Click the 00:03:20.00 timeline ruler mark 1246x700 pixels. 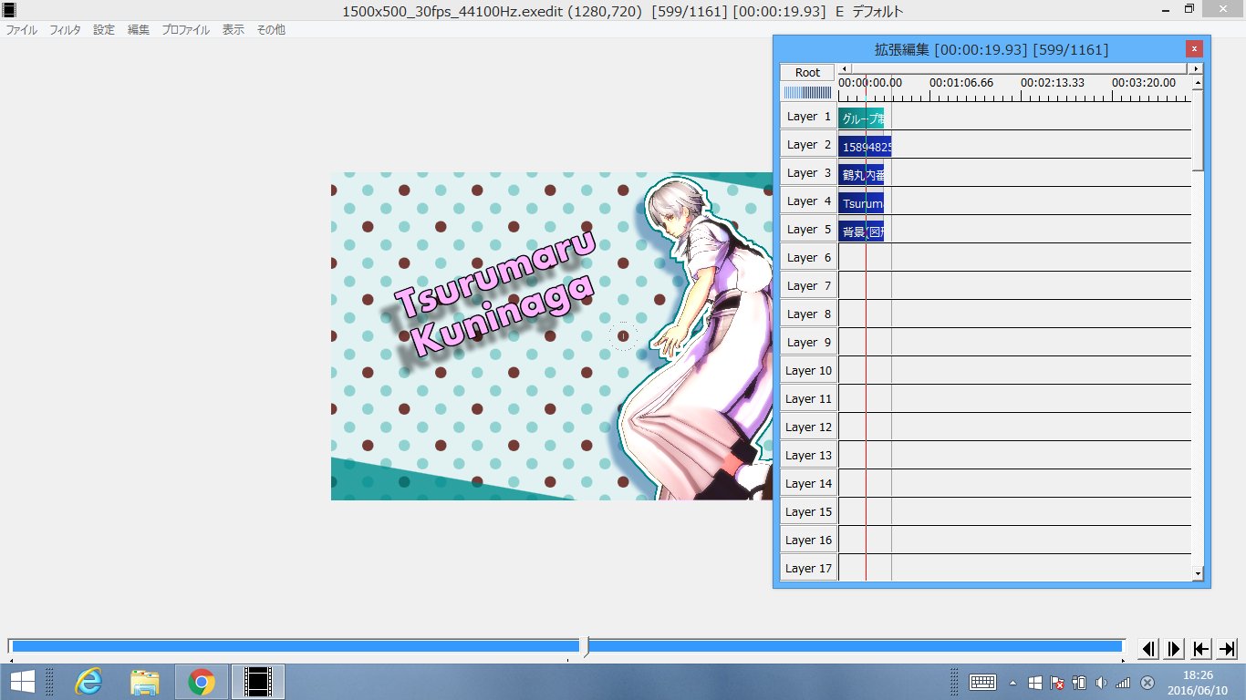[x=1143, y=83]
